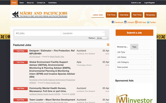Open Community Mental Health Nurses job

tap(48, 90)
